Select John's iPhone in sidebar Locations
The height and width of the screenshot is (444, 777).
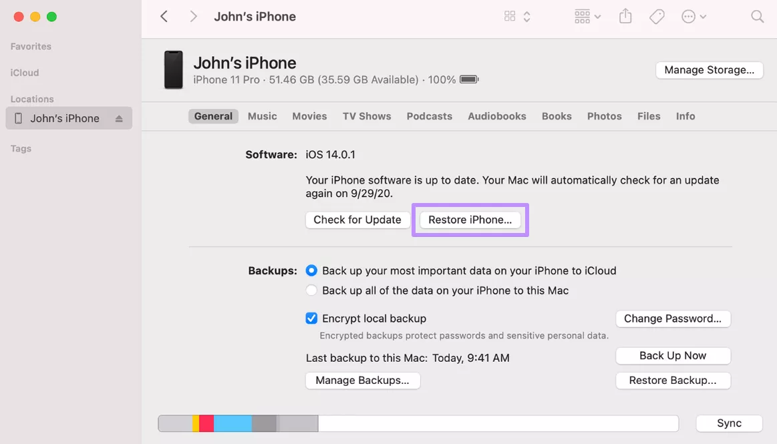point(69,118)
